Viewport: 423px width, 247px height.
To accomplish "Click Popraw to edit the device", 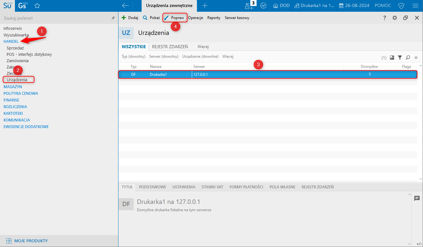I will (174, 18).
